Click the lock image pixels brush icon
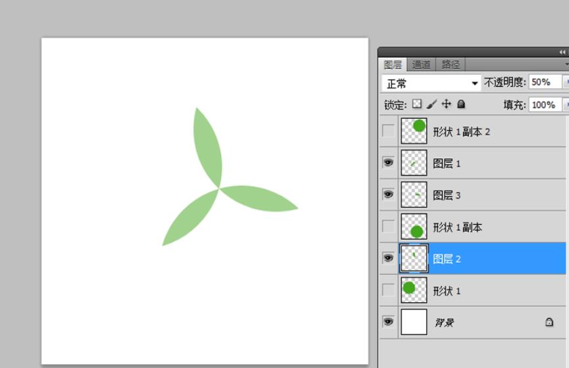This screenshot has width=569, height=368. [x=432, y=104]
